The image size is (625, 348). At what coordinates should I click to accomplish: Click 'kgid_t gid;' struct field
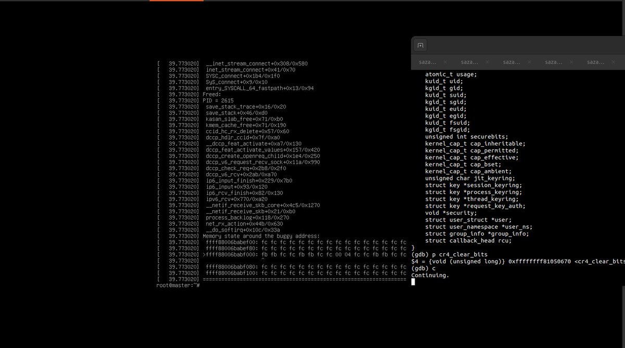pyautogui.click(x=444, y=88)
